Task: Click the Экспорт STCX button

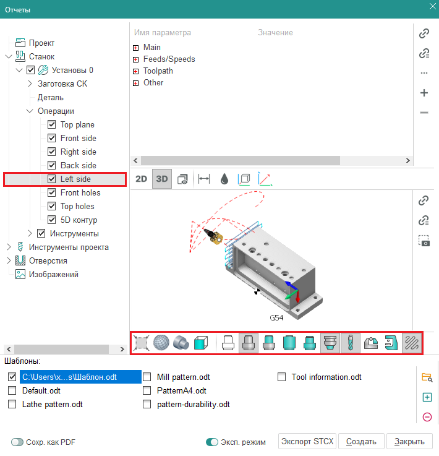Action: coord(307,442)
